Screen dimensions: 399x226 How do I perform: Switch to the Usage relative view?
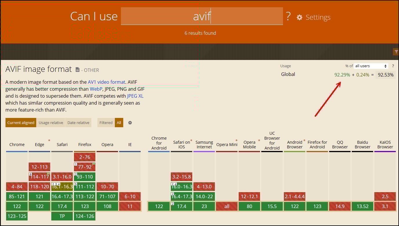(x=51, y=123)
